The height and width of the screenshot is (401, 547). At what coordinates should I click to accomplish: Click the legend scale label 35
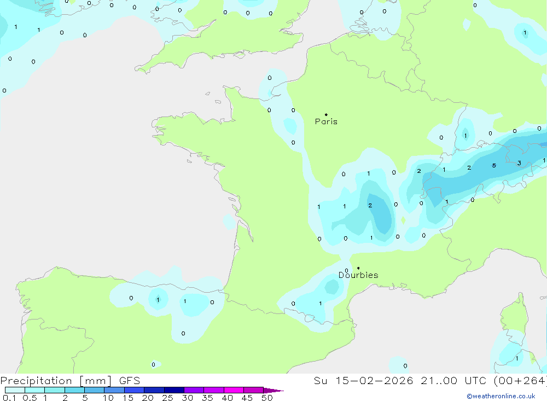[207, 398]
